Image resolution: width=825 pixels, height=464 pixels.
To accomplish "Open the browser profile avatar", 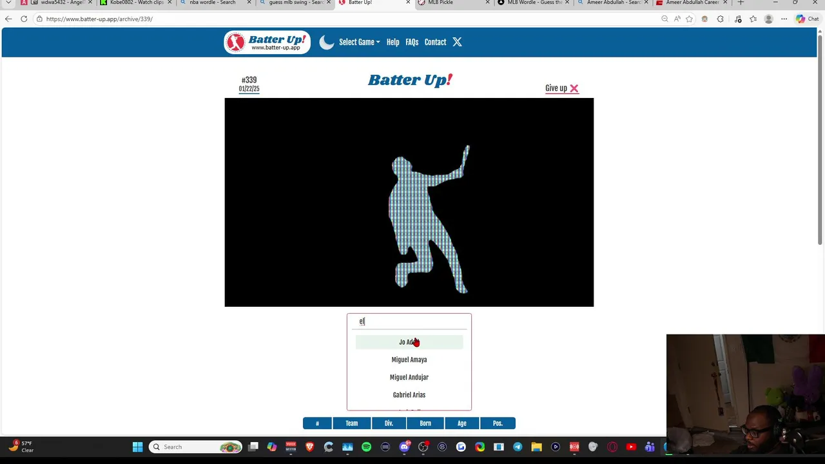I will pyautogui.click(x=768, y=19).
